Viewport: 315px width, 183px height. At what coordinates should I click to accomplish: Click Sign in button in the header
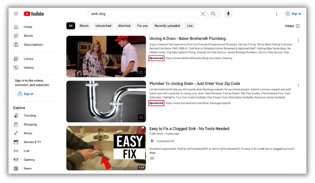coord(293,14)
